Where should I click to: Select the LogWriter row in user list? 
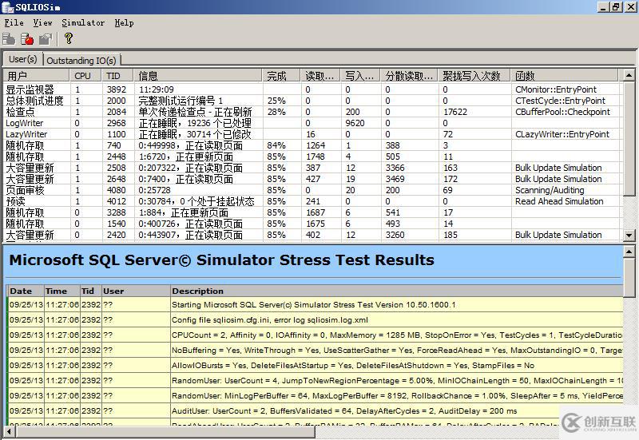click(25, 124)
